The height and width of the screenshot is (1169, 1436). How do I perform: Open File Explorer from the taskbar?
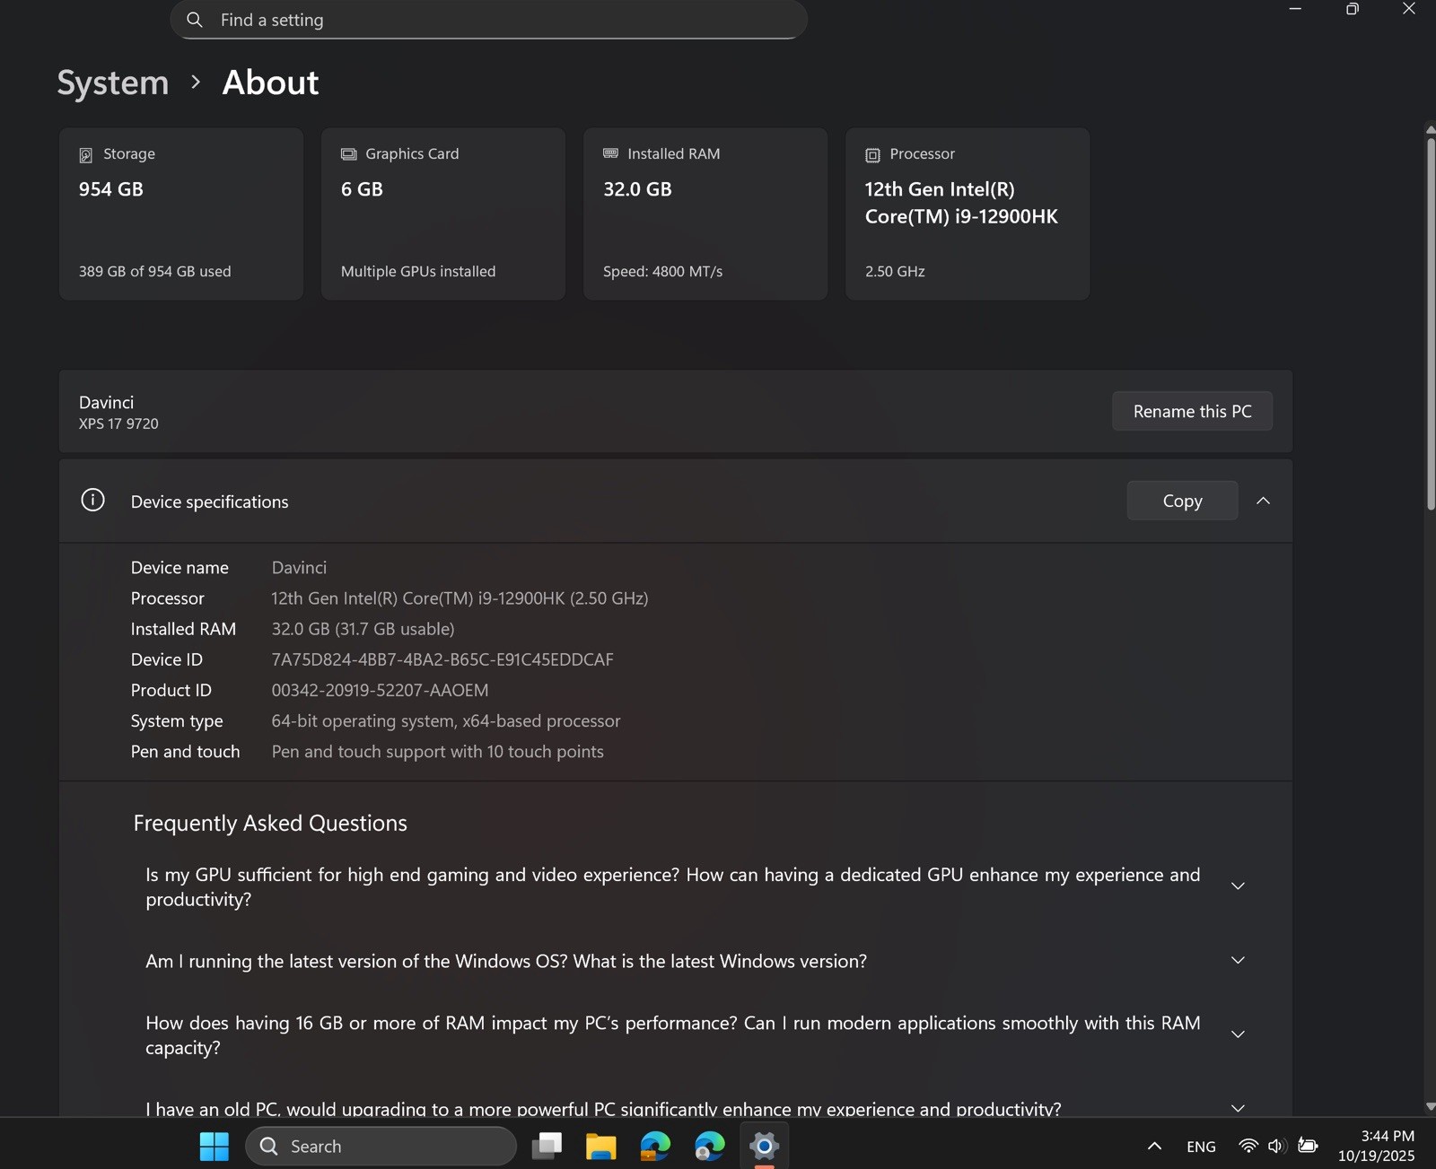[x=600, y=1146]
